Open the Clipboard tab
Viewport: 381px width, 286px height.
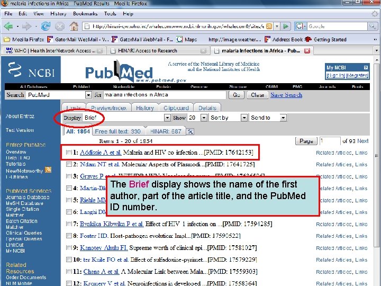pyautogui.click(x=176, y=108)
